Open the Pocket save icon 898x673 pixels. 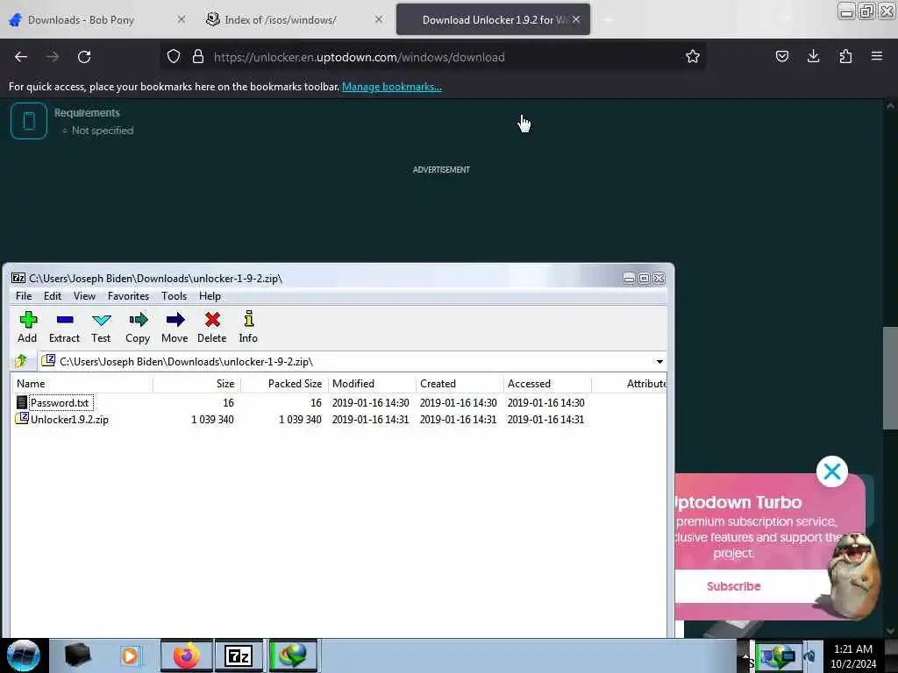(x=781, y=56)
